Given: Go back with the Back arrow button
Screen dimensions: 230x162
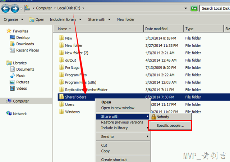Looking at the screenshot, I should (x=6, y=9).
